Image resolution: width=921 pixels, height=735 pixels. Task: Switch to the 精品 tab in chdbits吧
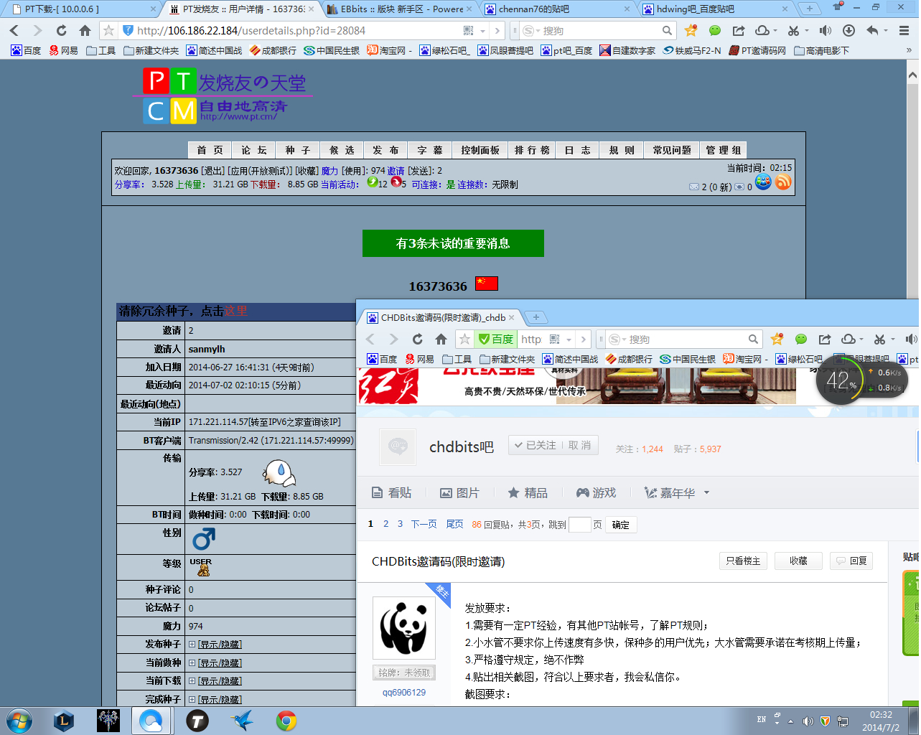528,492
